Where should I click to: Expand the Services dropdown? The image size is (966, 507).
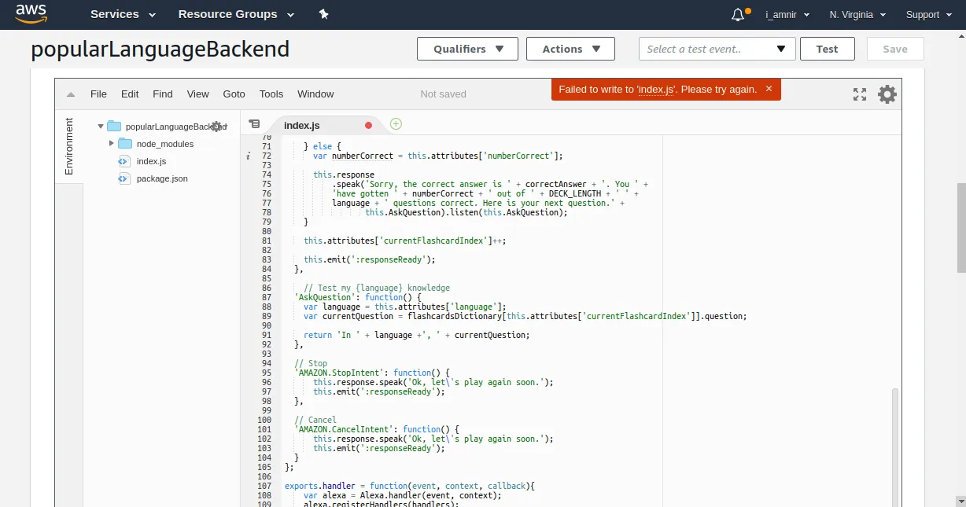pos(123,14)
